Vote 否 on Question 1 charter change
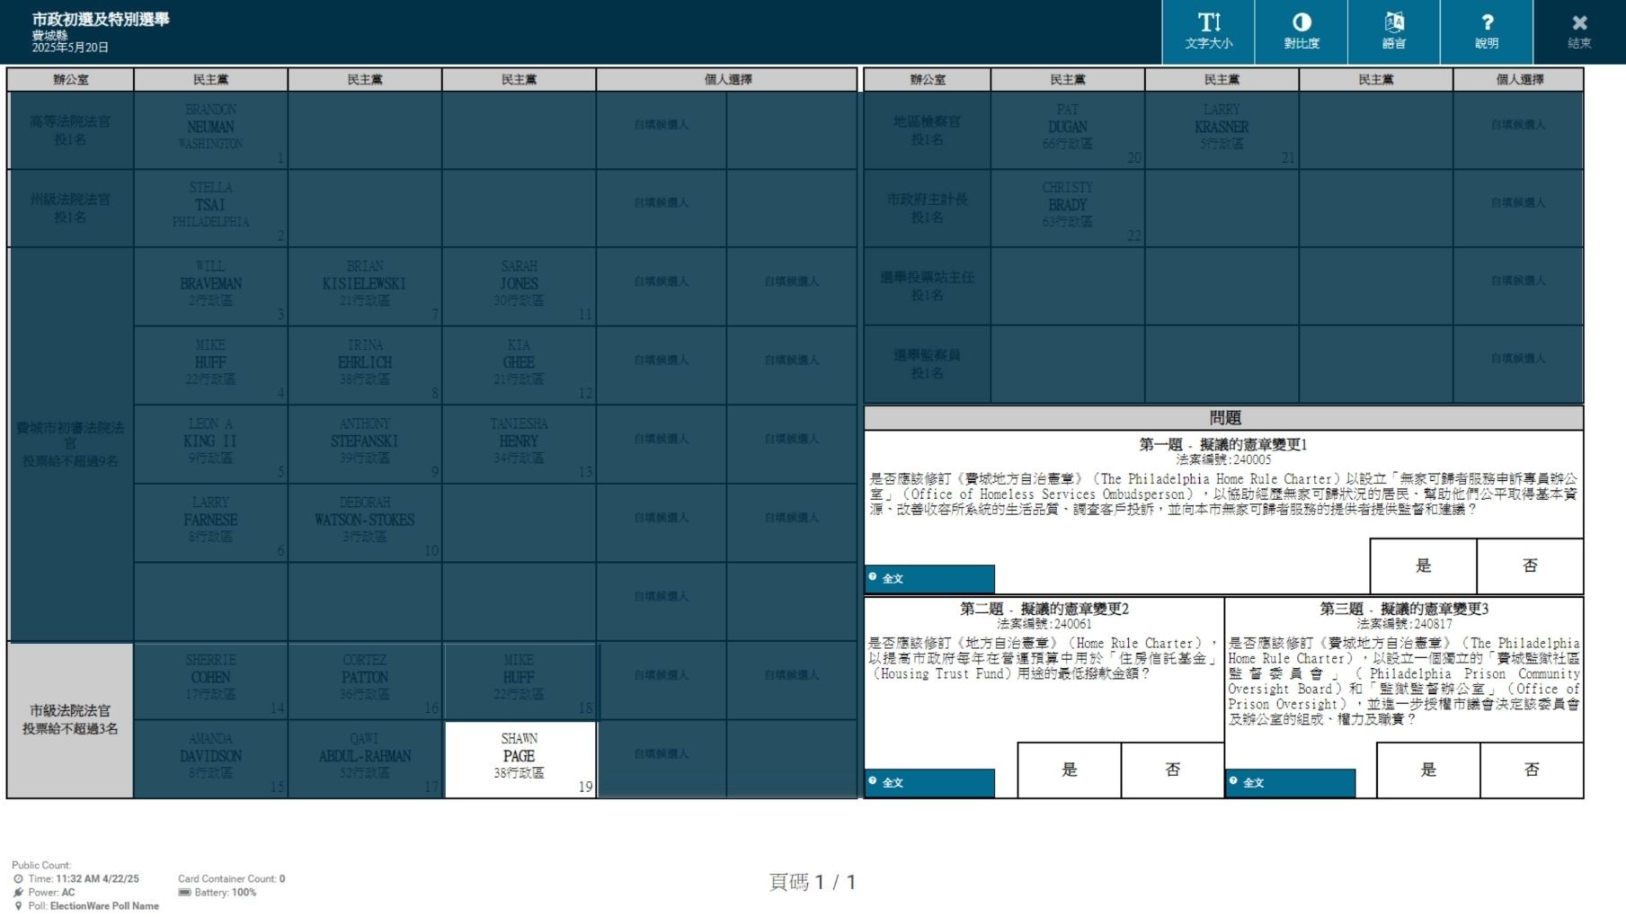This screenshot has width=1626, height=917. [x=1530, y=565]
